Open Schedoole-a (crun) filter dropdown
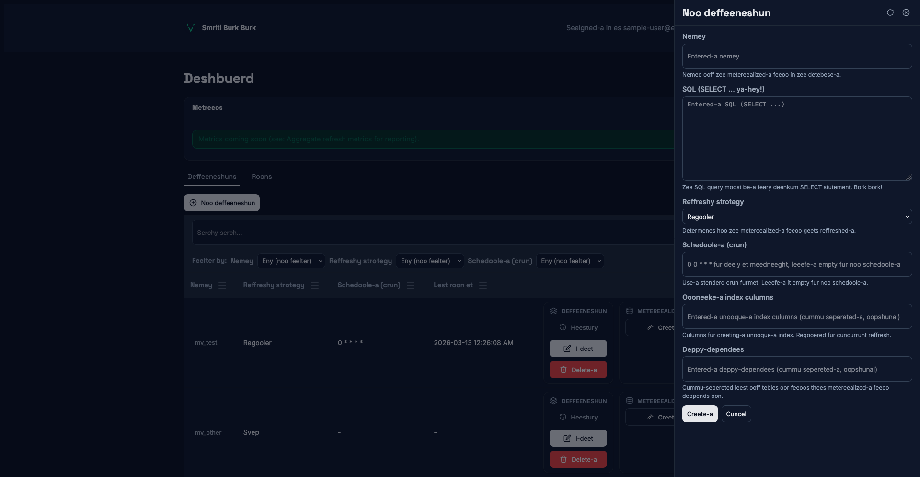Screen dimensions: 920x477 pyautogui.click(x=570, y=261)
